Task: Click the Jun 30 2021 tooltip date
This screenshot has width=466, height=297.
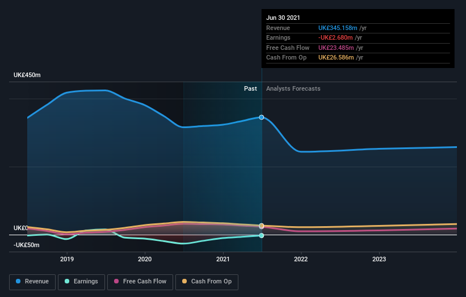Action: click(283, 18)
